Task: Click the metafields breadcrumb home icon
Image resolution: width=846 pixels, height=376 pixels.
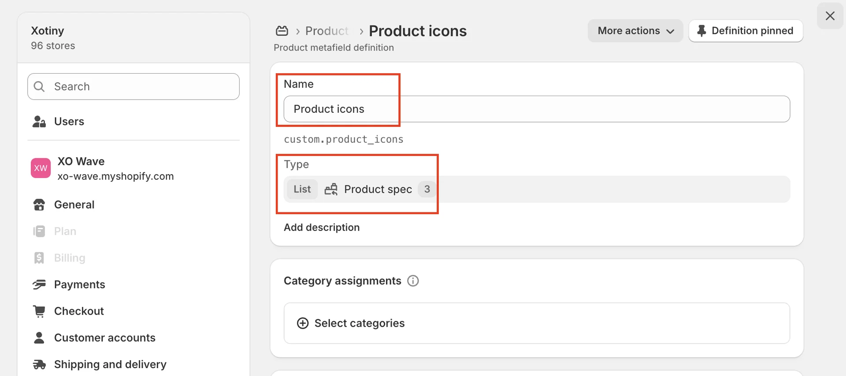Action: [282, 31]
